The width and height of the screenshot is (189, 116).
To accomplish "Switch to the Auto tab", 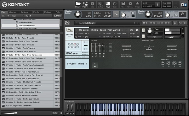I will click(58, 12).
